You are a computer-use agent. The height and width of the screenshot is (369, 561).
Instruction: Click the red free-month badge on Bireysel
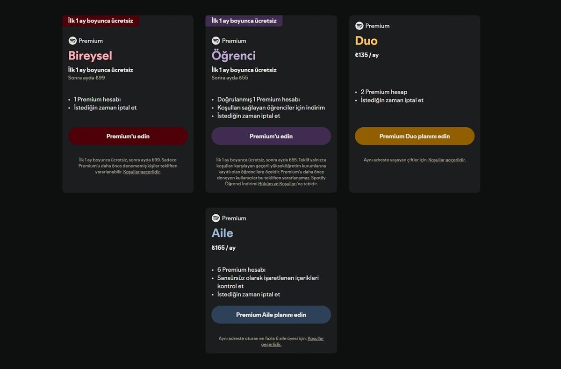[101, 21]
